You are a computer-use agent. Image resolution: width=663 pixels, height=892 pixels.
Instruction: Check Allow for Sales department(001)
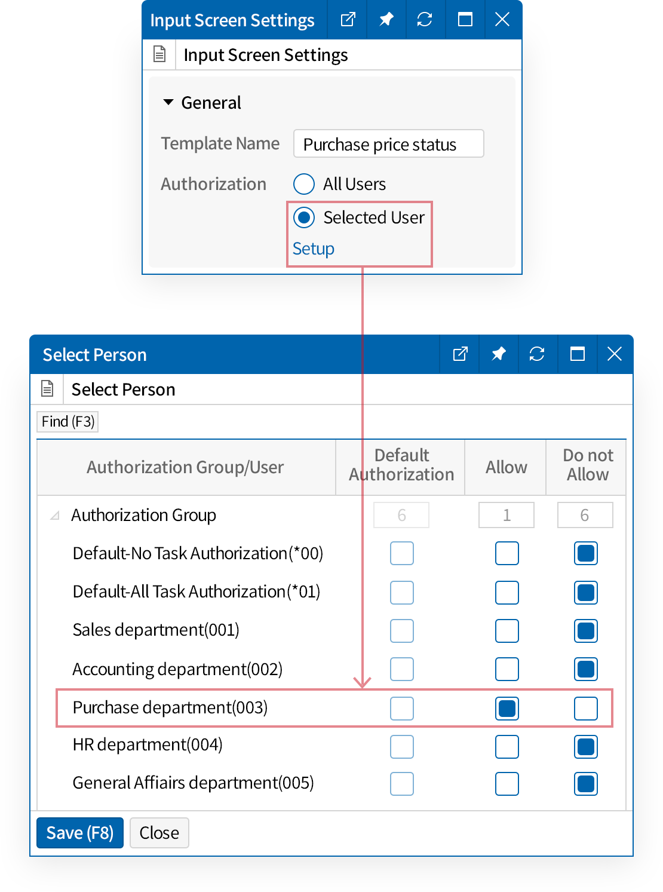tap(507, 631)
